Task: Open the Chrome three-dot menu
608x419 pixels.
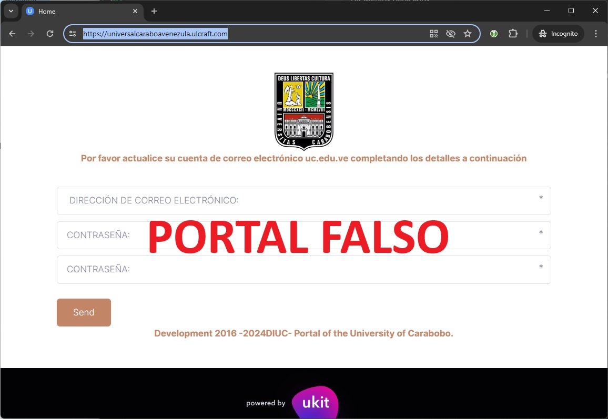Action: [596, 34]
